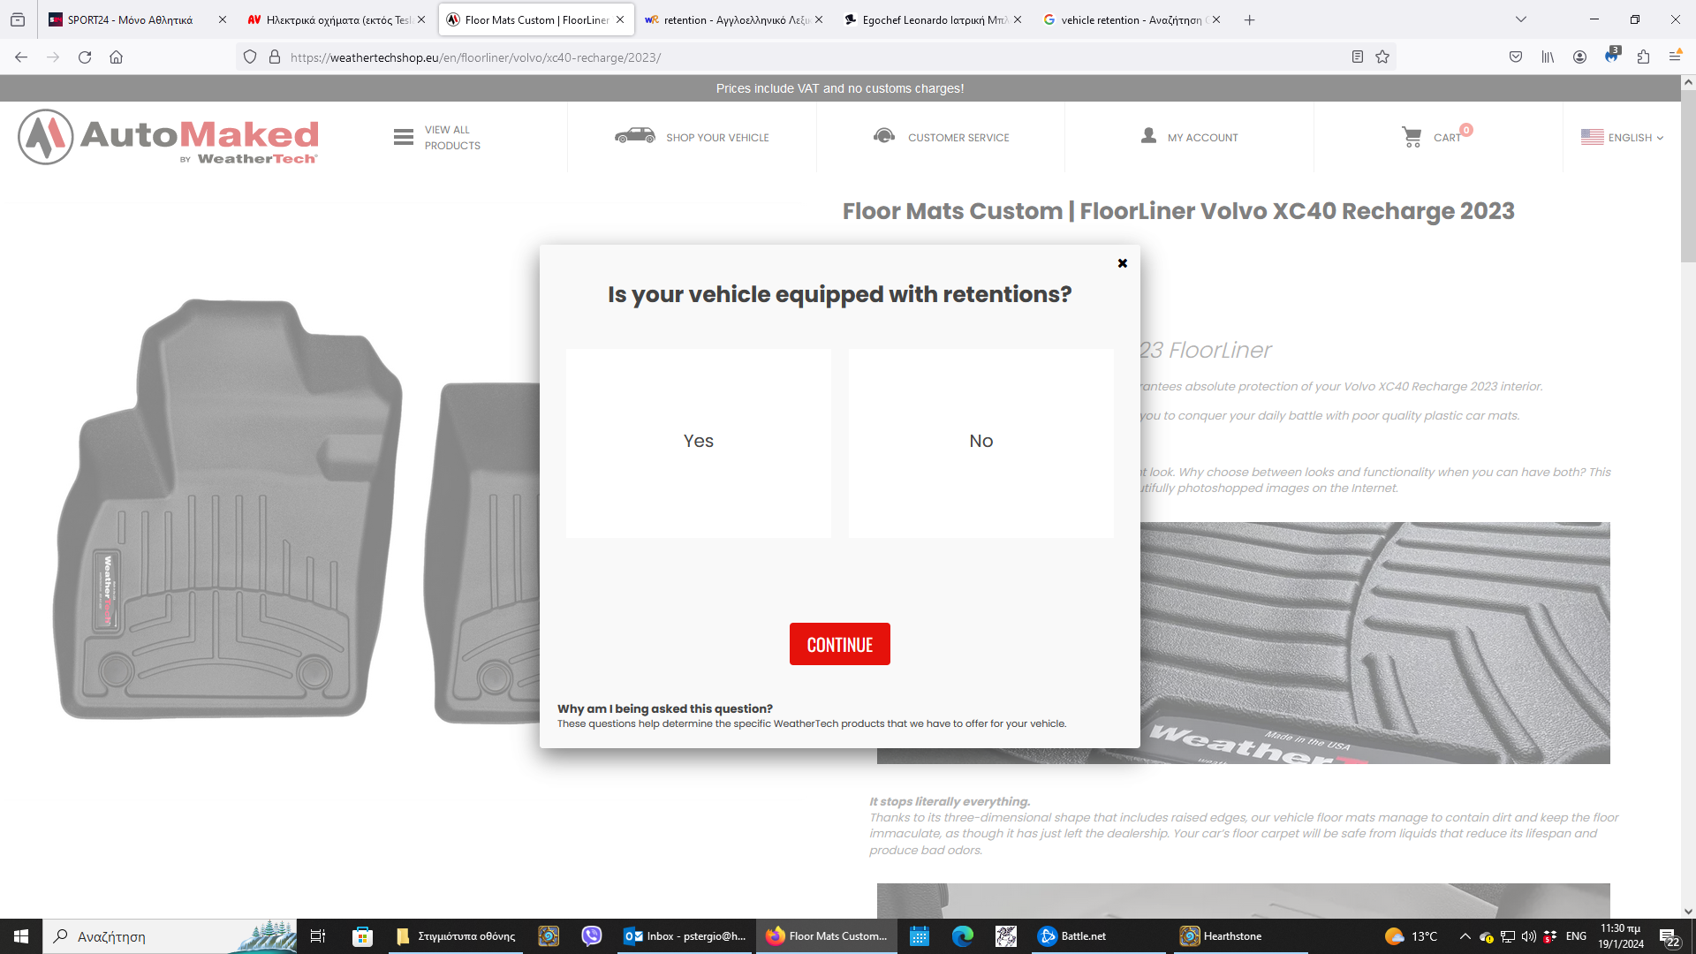The width and height of the screenshot is (1696, 954).
Task: Open the View All Products hamburger menu
Action: [x=404, y=137]
